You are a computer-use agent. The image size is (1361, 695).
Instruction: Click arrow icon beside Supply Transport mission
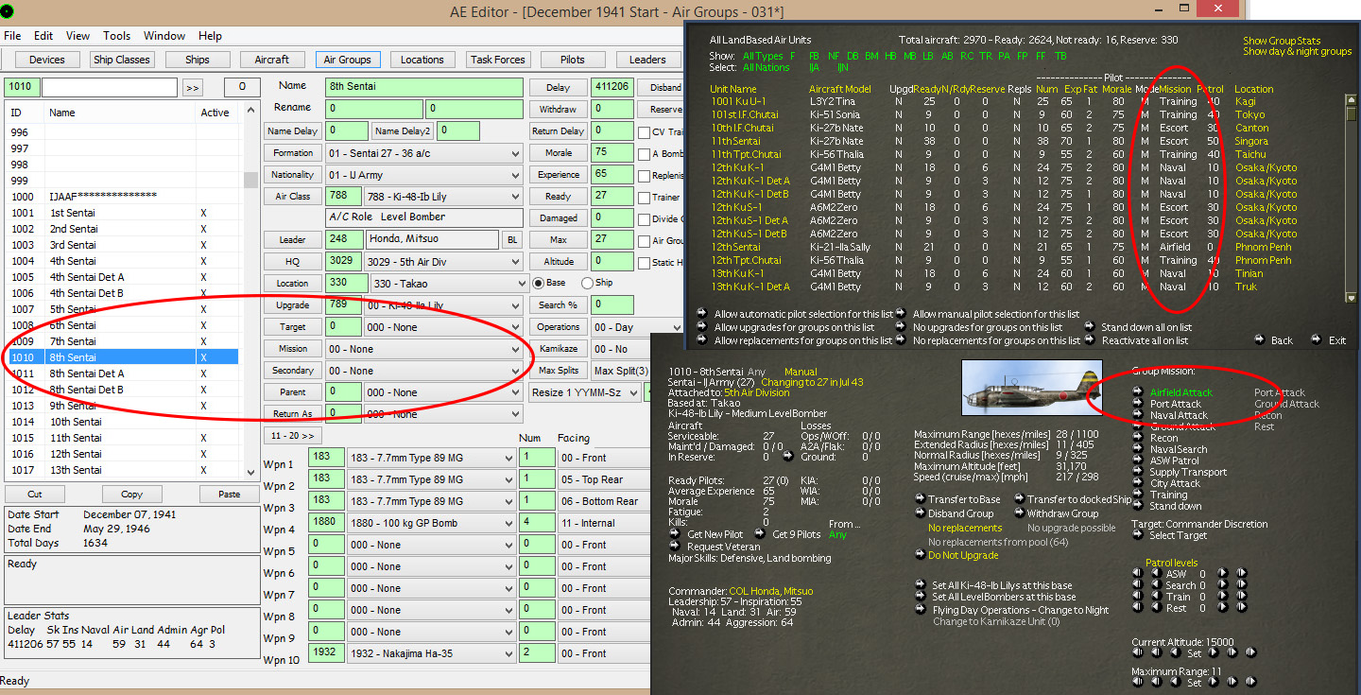[1138, 472]
